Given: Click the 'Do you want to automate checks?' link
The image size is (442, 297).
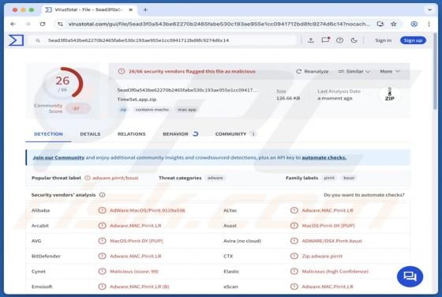Looking at the screenshot, I should pos(364,195).
